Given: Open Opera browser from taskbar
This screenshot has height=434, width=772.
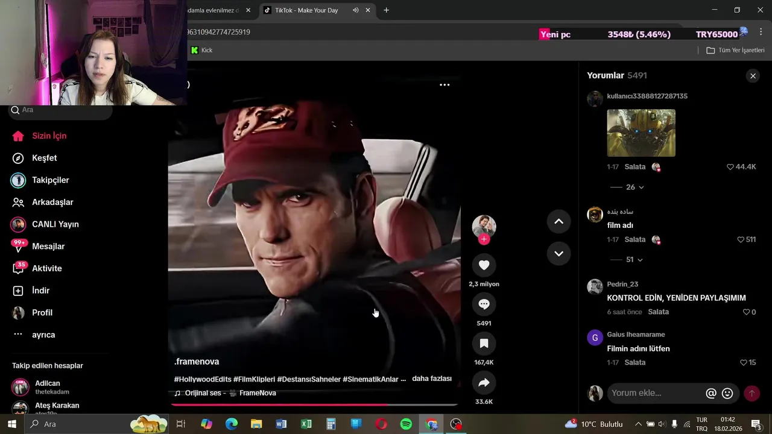Looking at the screenshot, I should 381,424.
